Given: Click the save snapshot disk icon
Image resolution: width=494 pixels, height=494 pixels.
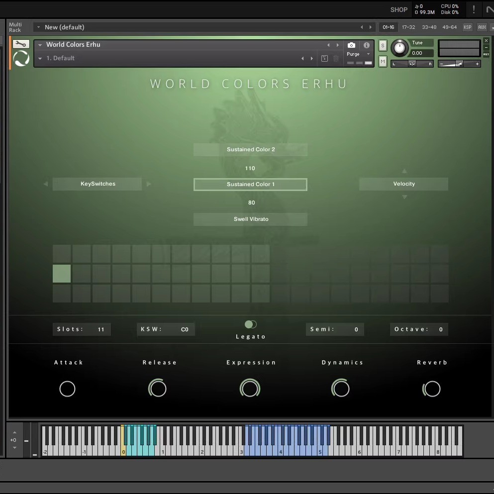Looking at the screenshot, I should 324,59.
